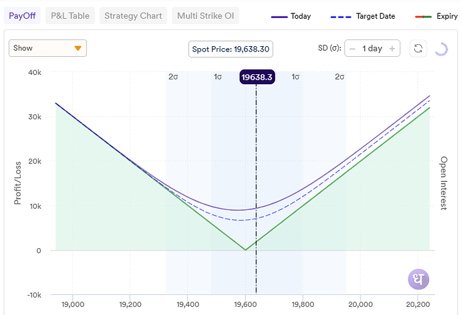Switch to Multi Strike OI tab
This screenshot has width=461, height=315.
point(206,15)
